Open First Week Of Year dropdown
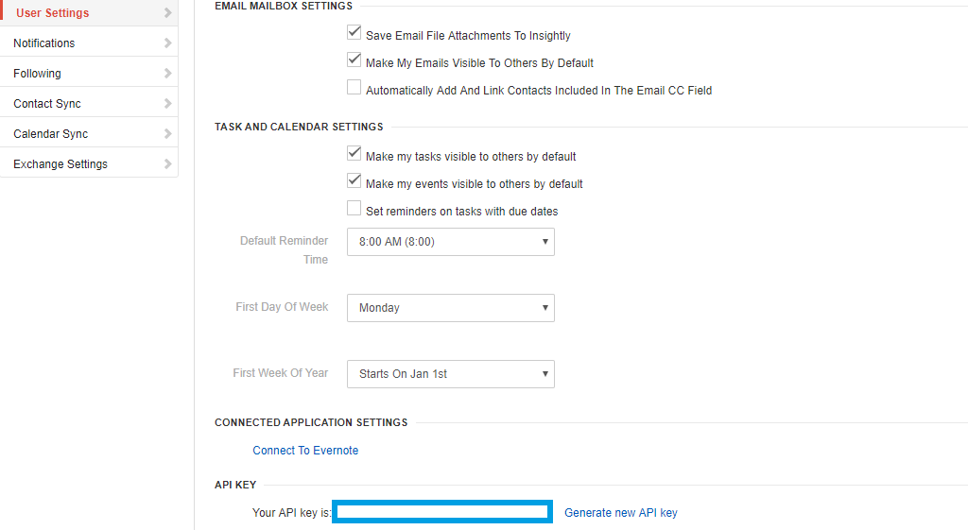968x530 pixels. pos(450,374)
